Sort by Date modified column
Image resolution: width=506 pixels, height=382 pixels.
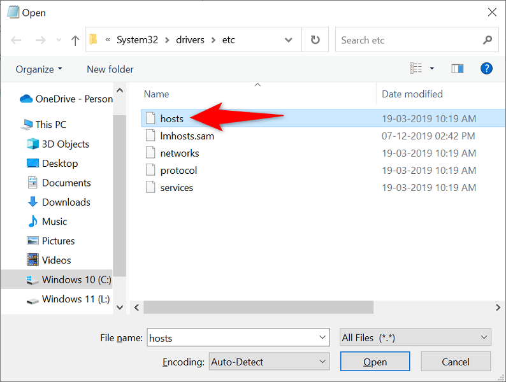[412, 94]
